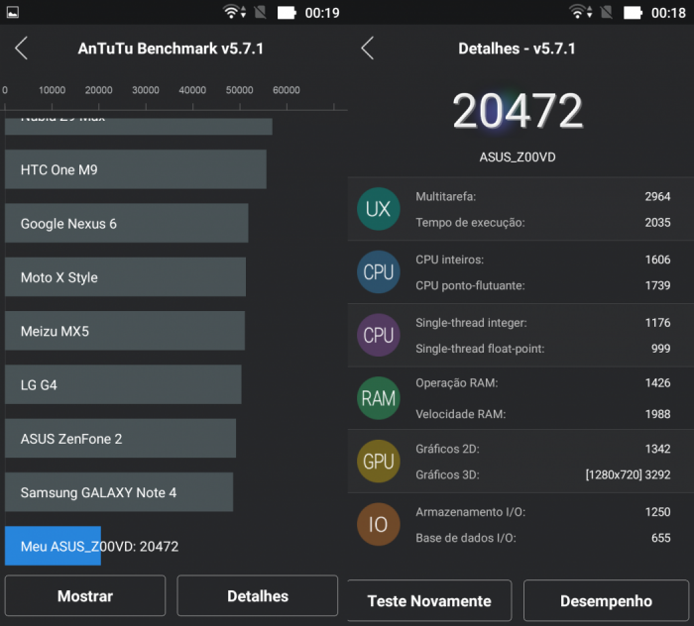694x626 pixels.
Task: Tap the battery icon on right screen
Action: tap(633, 12)
